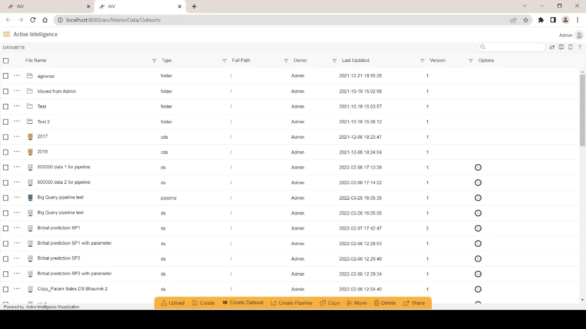
Task: Check the box for agriwise folder
Action: (x=6, y=76)
